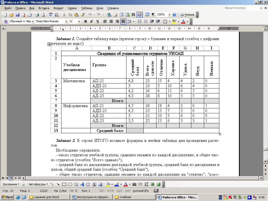Toggle show paragraph marks ¶ button

[153, 15]
